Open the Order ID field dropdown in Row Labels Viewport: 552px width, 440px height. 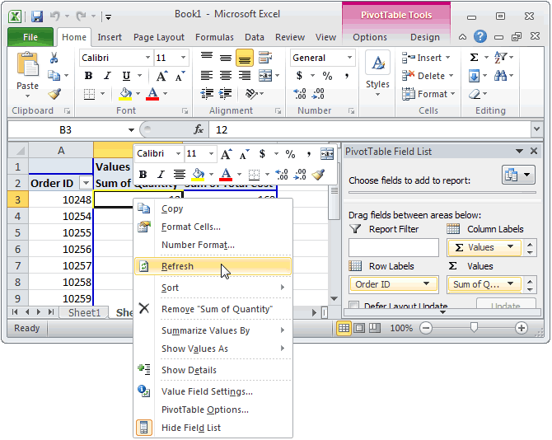(x=426, y=283)
